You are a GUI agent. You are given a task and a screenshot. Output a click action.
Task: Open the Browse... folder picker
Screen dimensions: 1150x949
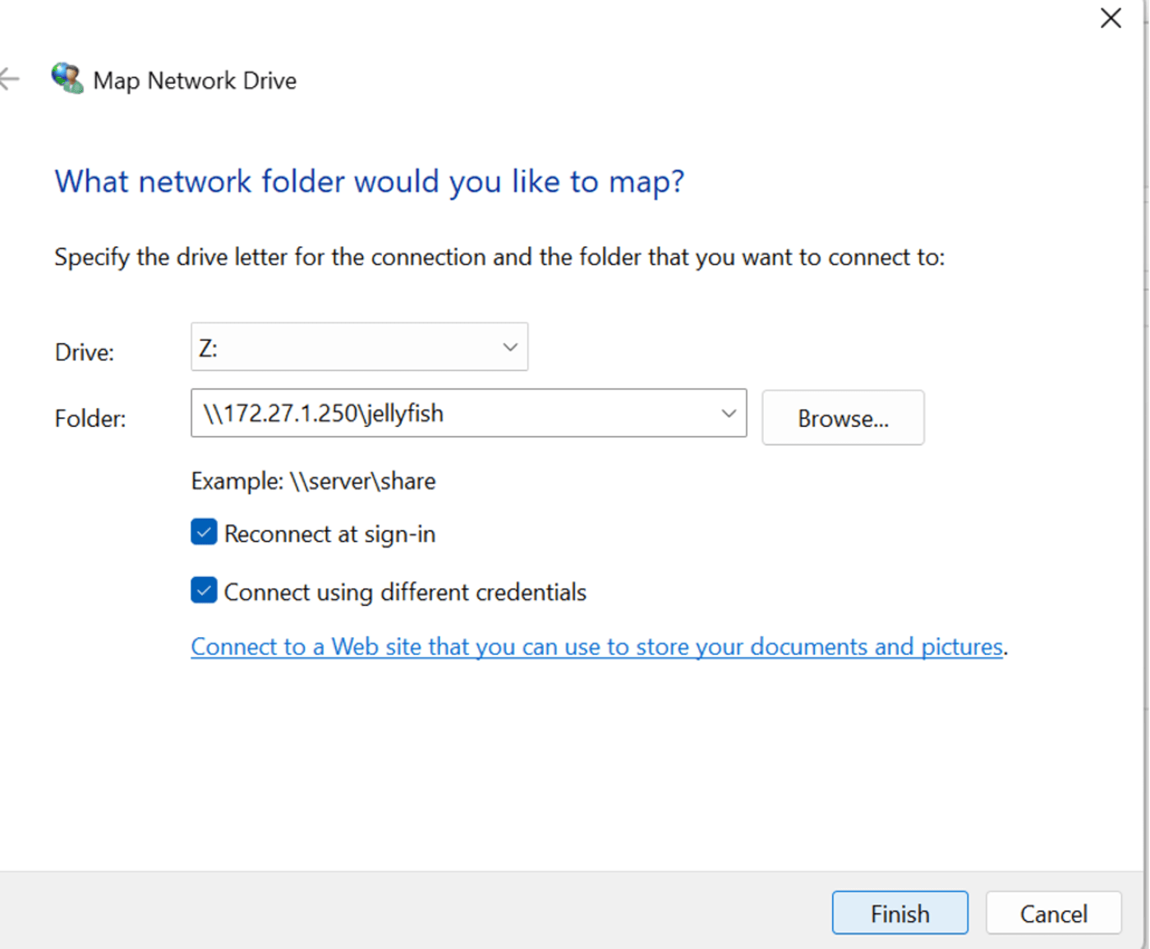[843, 418]
